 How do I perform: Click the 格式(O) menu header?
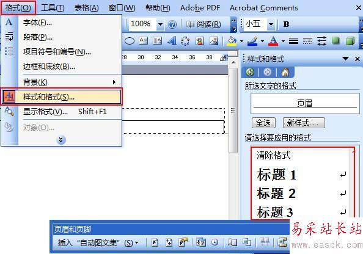18,8
